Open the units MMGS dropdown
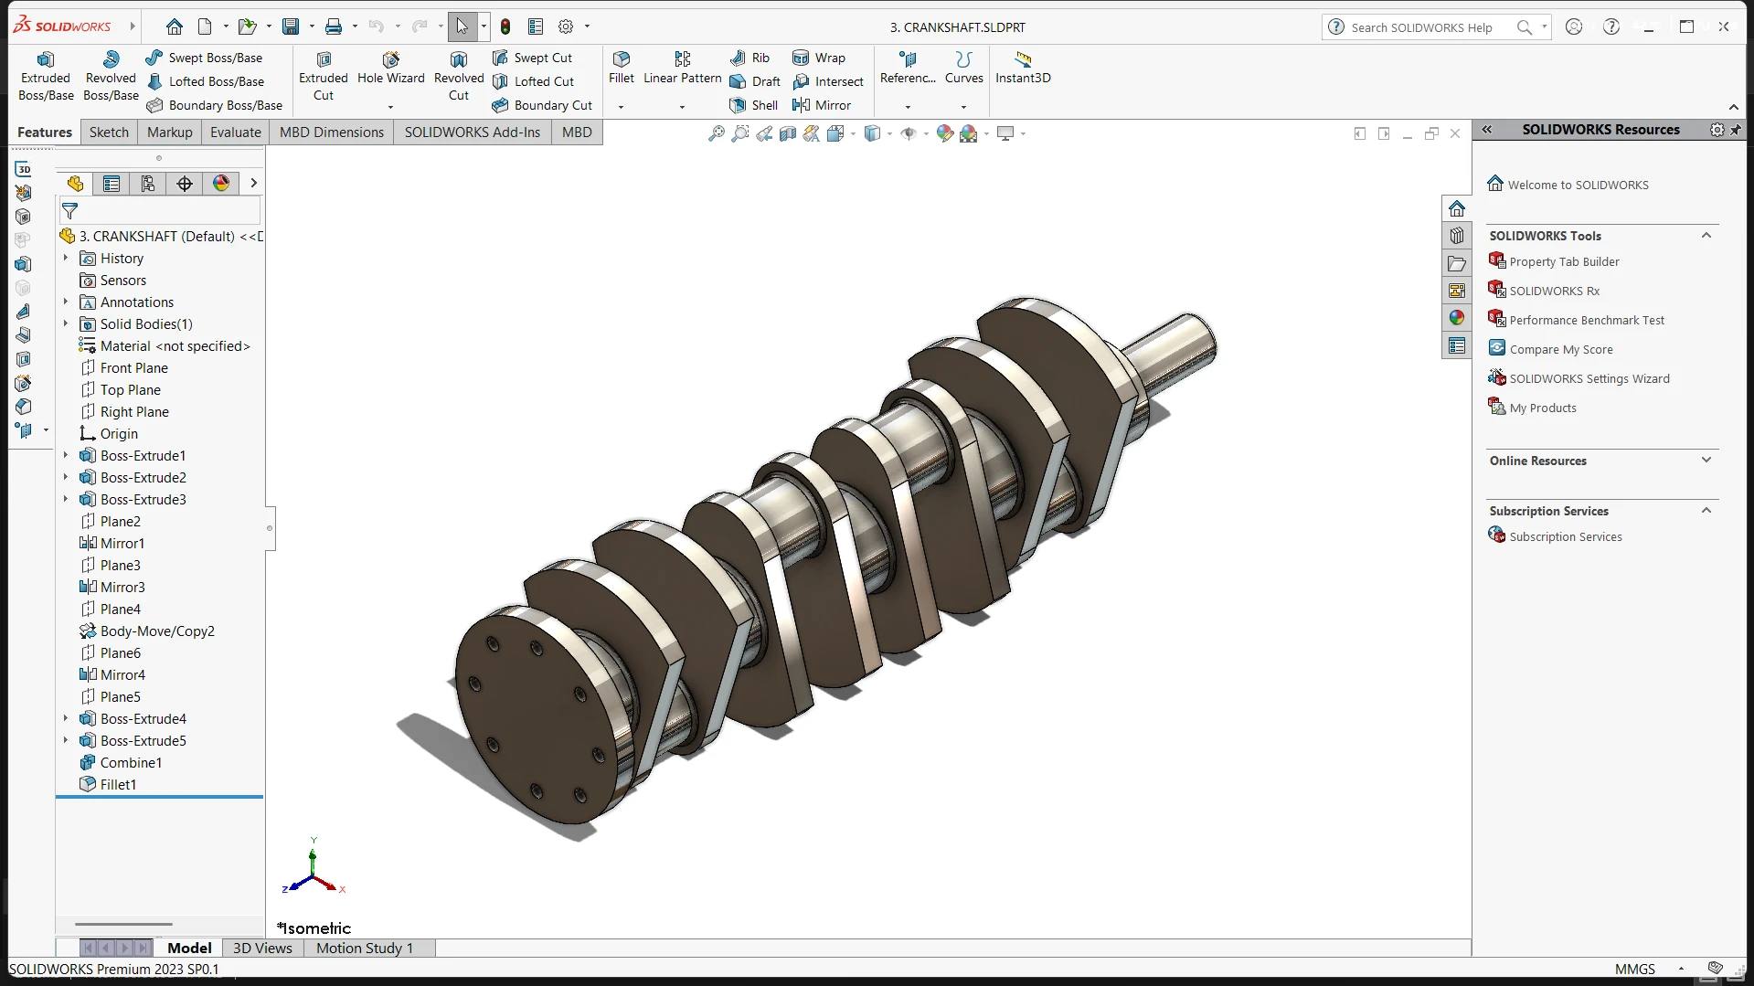The image size is (1754, 986). coord(1681,969)
